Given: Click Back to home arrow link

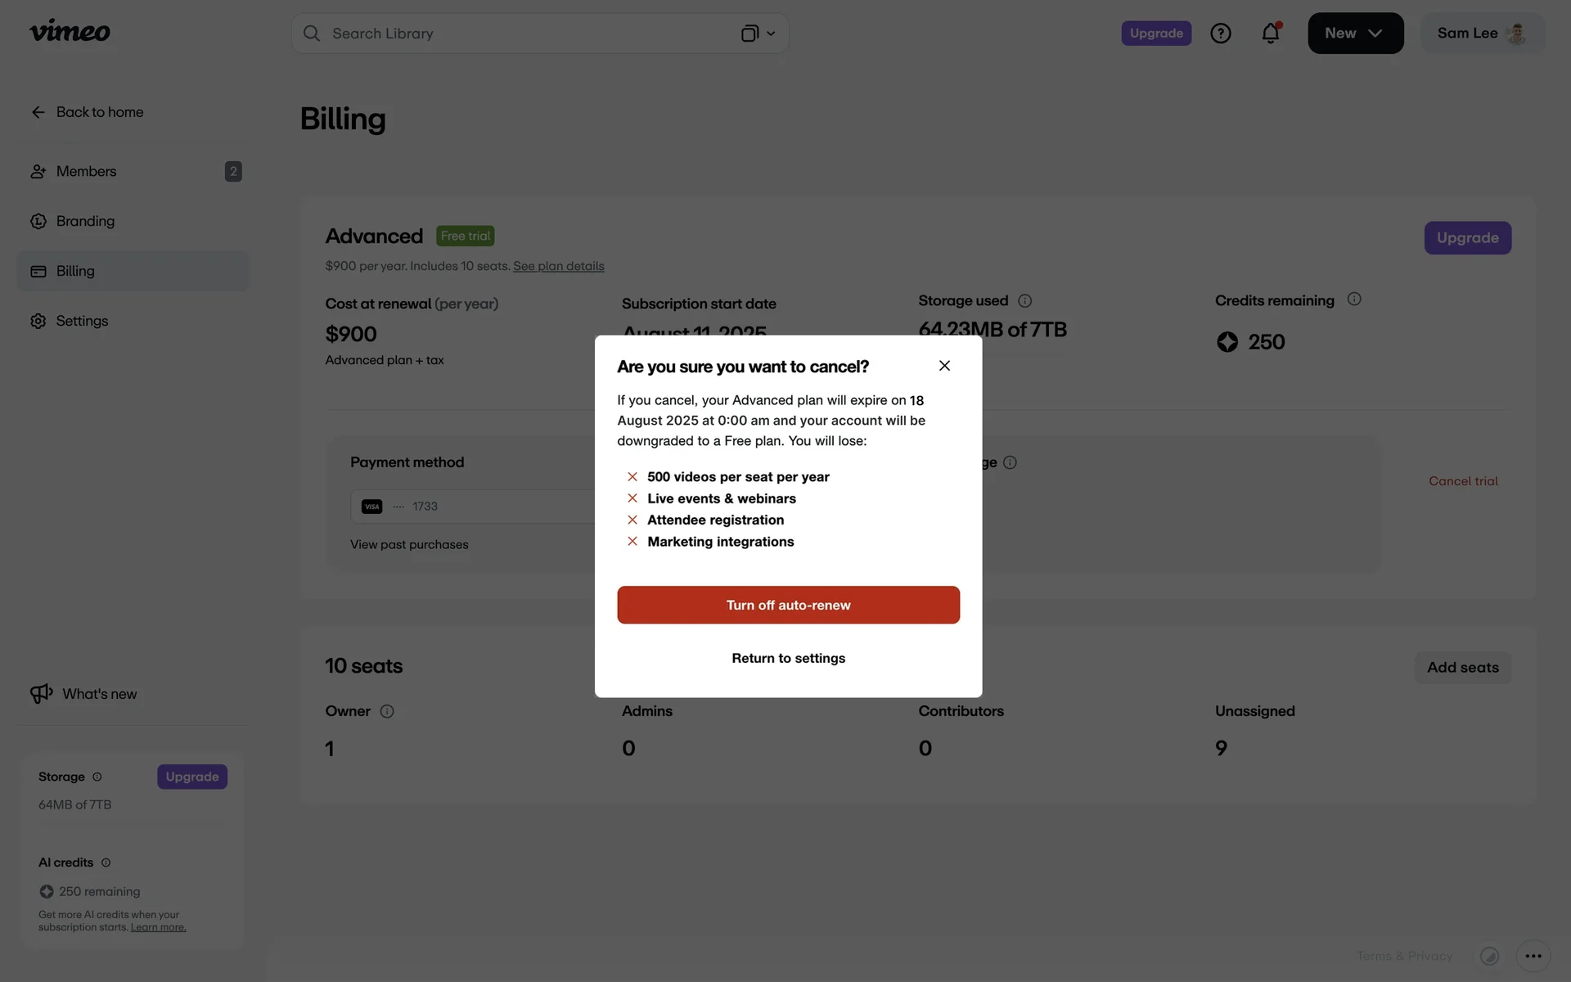Looking at the screenshot, I should pyautogui.click(x=88, y=112).
